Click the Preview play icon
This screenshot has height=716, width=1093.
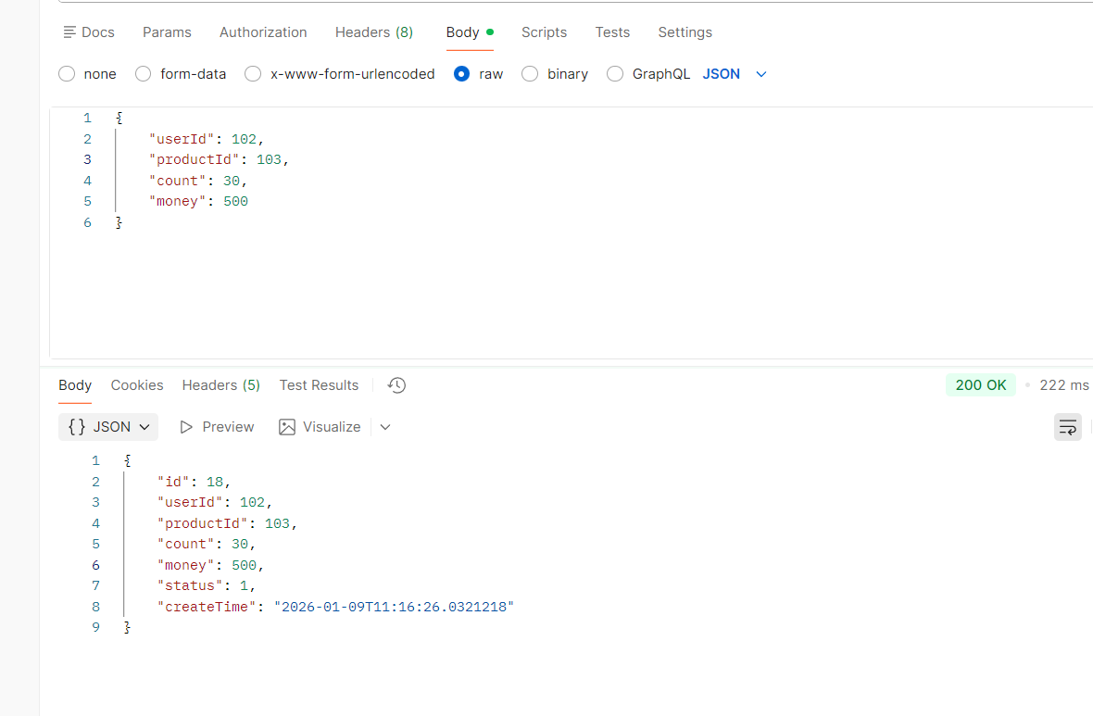point(186,427)
